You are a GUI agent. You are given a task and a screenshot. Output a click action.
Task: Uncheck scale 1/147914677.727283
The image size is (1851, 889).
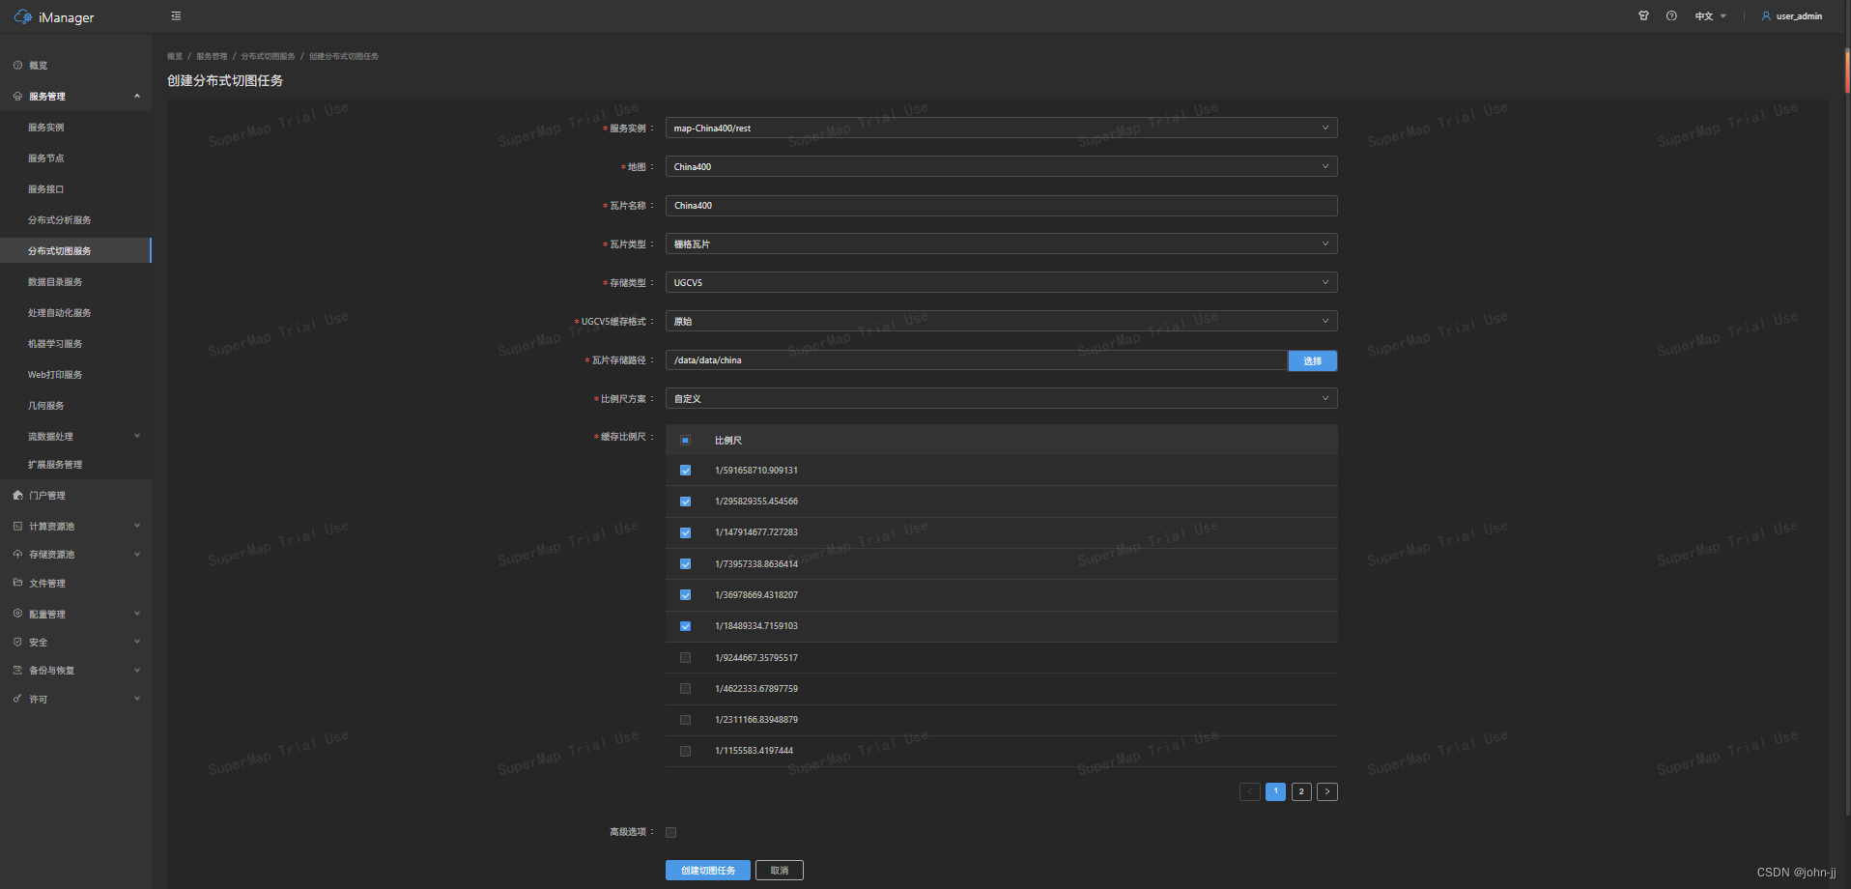(685, 532)
